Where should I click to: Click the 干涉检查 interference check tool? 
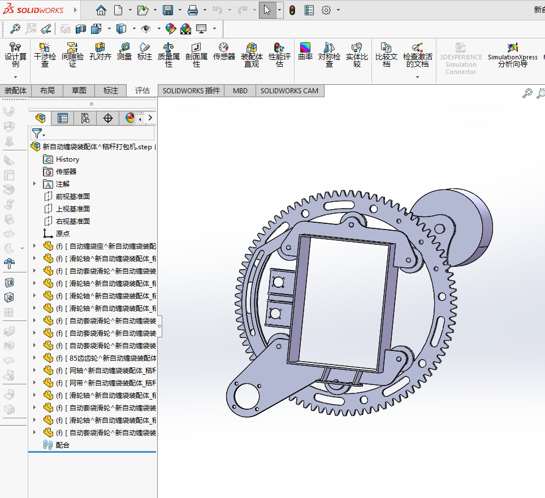pos(45,55)
